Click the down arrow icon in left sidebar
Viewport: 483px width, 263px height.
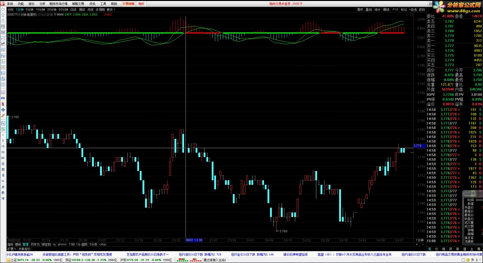[x=3, y=21]
